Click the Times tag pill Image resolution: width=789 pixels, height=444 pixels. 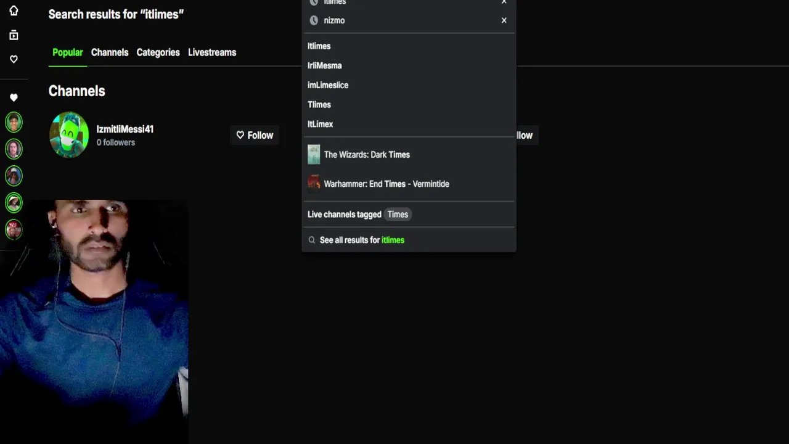click(398, 215)
